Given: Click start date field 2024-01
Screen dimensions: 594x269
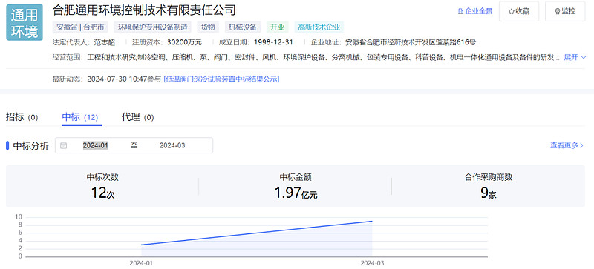Looking at the screenshot, I should click(96, 145).
